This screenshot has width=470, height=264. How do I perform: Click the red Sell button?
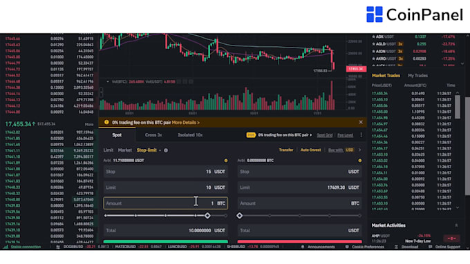coord(299,241)
